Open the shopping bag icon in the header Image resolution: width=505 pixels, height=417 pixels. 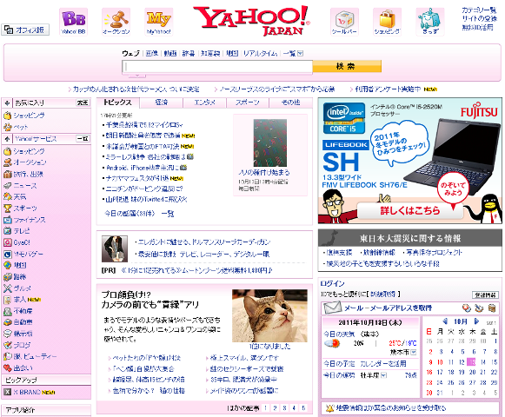pos(387,22)
